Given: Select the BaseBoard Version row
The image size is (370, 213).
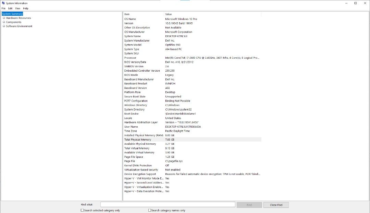Looking at the screenshot, I should (x=192, y=88).
